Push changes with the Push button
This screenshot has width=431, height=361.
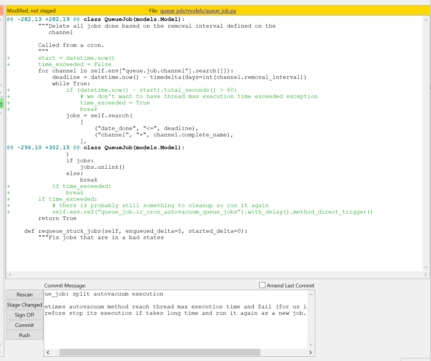click(24, 335)
